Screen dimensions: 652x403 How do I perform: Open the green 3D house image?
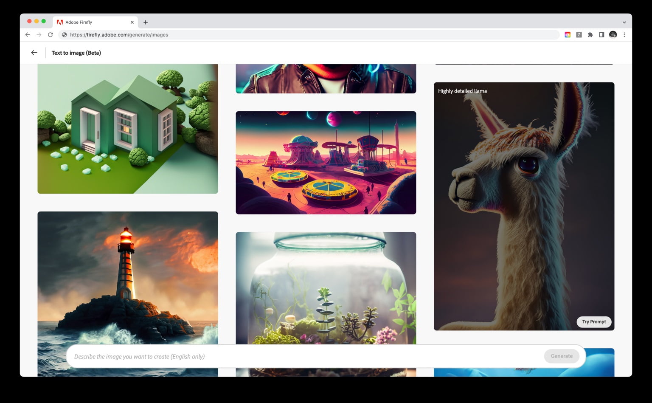[127, 127]
